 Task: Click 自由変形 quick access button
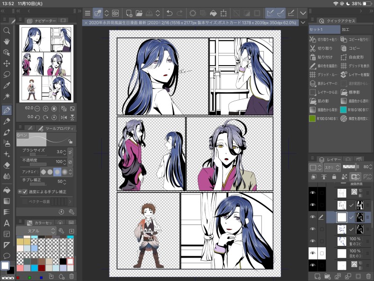pyautogui.click(x=352, y=57)
